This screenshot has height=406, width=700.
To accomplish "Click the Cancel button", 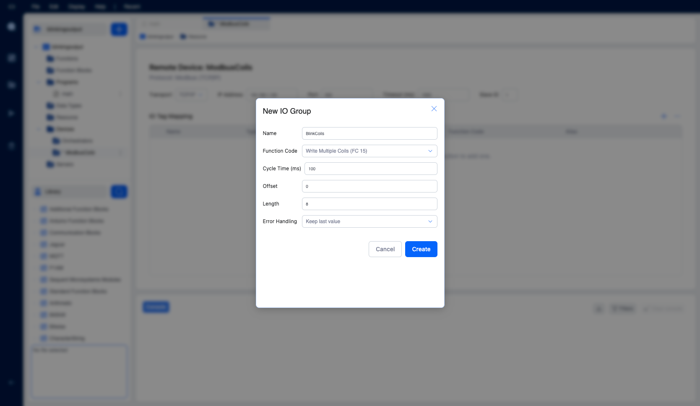I will 385,249.
